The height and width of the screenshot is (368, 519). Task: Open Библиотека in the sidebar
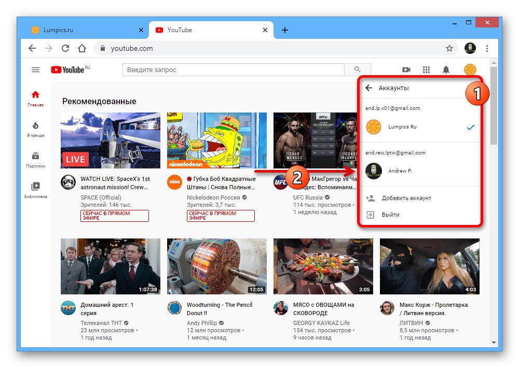point(35,190)
